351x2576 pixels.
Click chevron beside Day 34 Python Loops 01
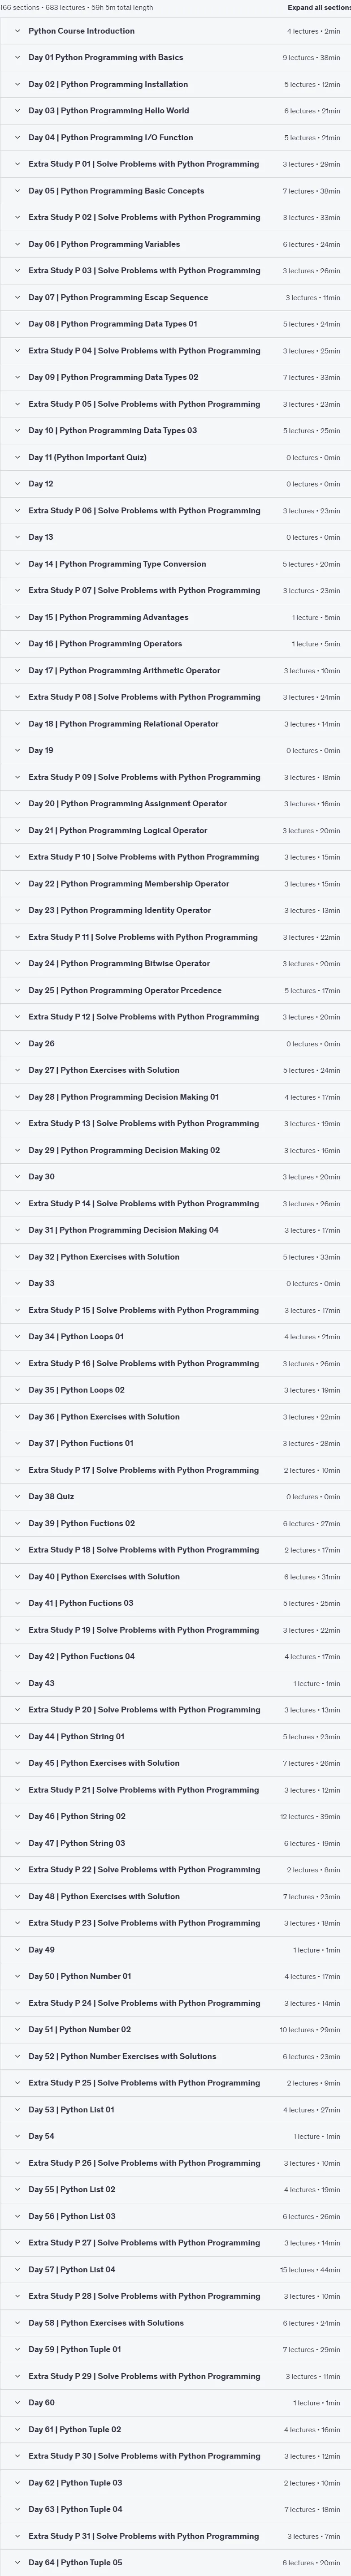click(x=17, y=1337)
